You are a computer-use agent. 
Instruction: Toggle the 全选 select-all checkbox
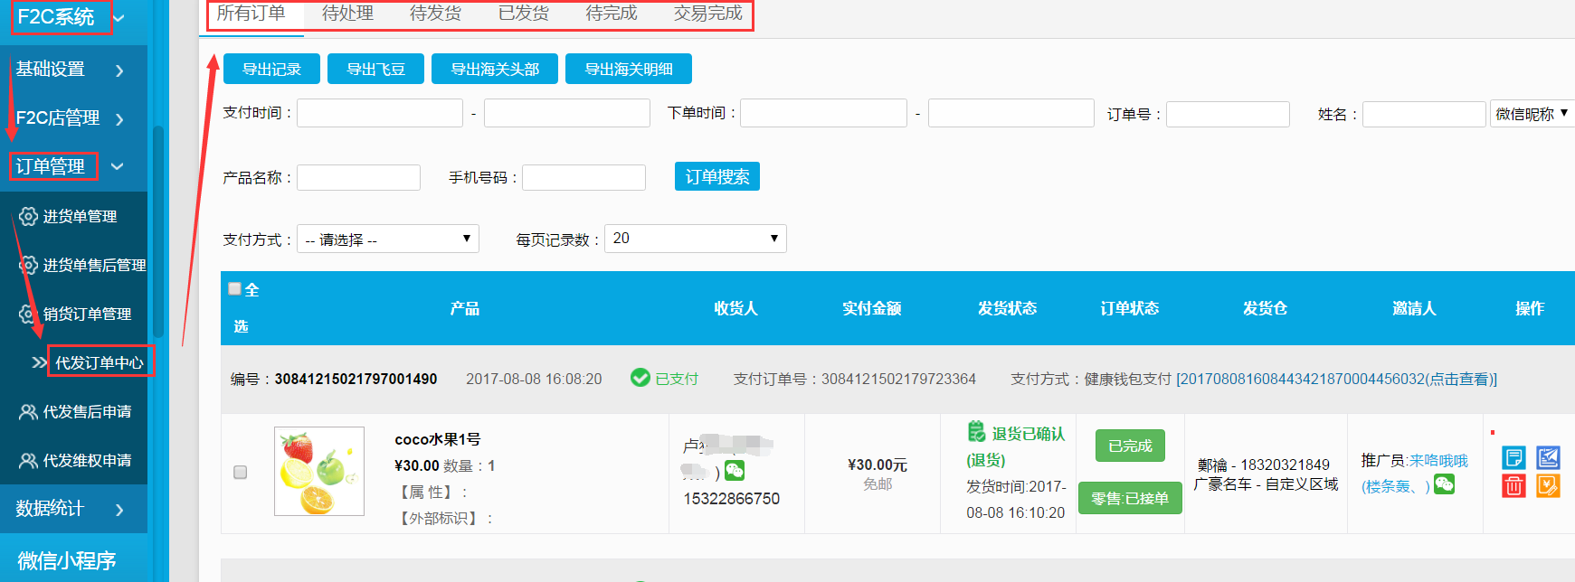click(x=235, y=289)
